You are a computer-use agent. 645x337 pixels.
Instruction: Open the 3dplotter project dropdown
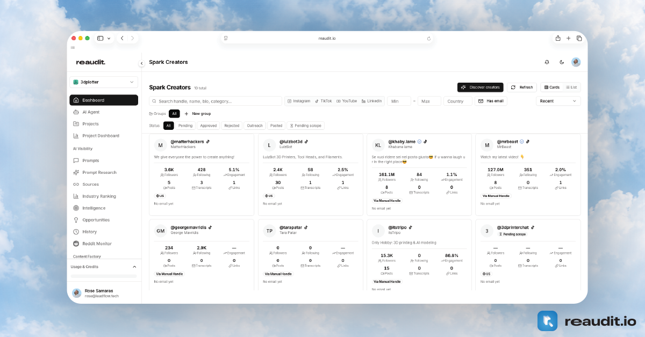coord(104,82)
